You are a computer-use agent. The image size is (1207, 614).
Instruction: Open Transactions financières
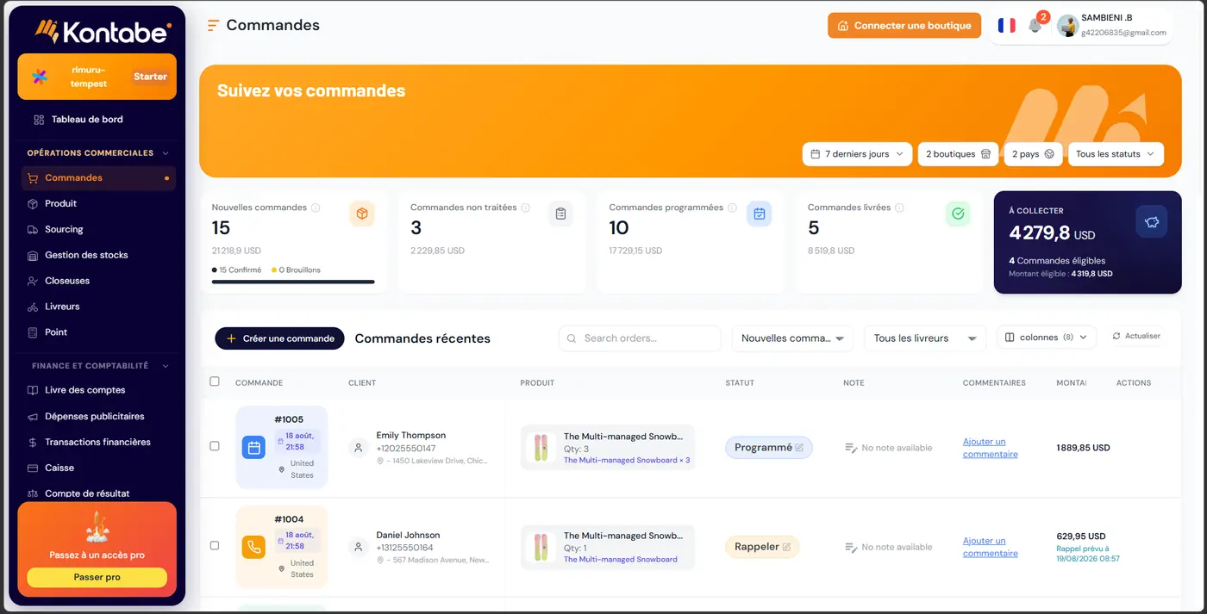coord(98,442)
